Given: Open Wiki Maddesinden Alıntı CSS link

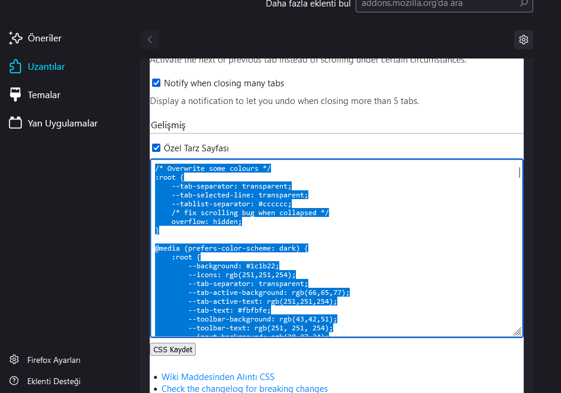Looking at the screenshot, I should (x=218, y=377).
